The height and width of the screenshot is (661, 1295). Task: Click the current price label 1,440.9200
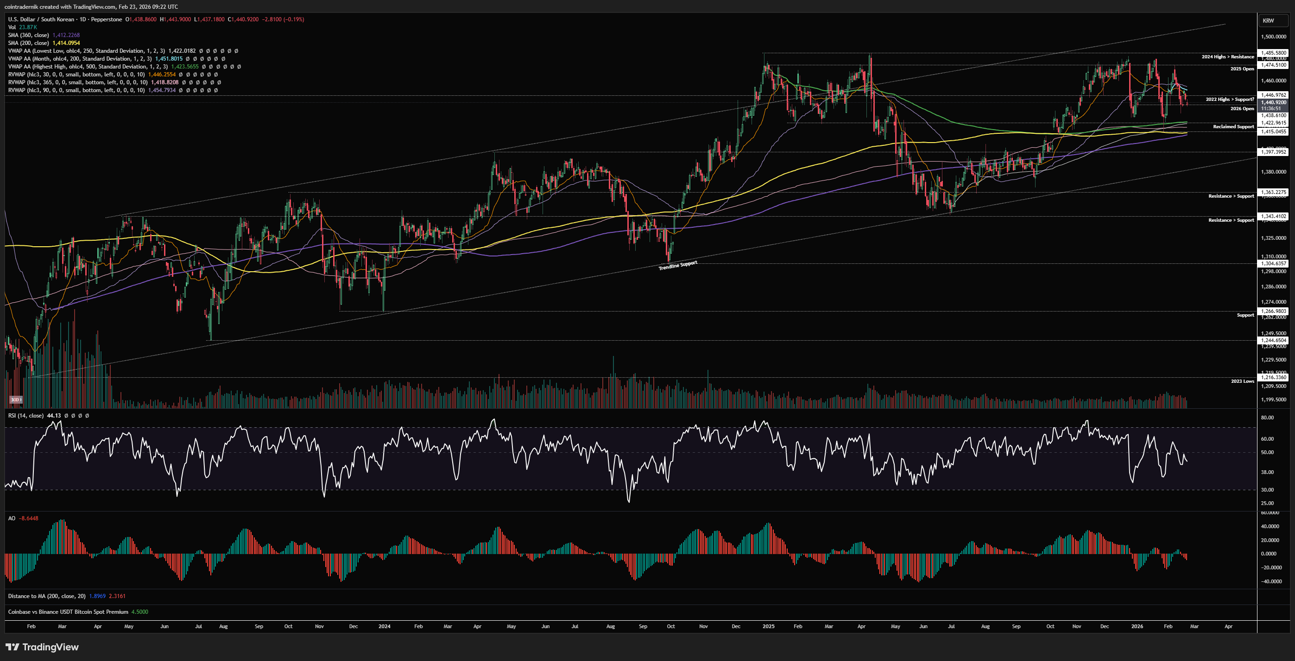pyautogui.click(x=1273, y=102)
